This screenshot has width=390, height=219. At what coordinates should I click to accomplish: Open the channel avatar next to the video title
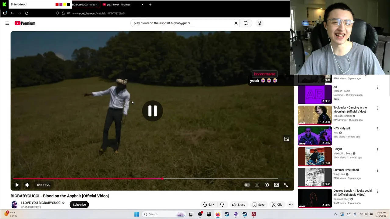[14, 205]
